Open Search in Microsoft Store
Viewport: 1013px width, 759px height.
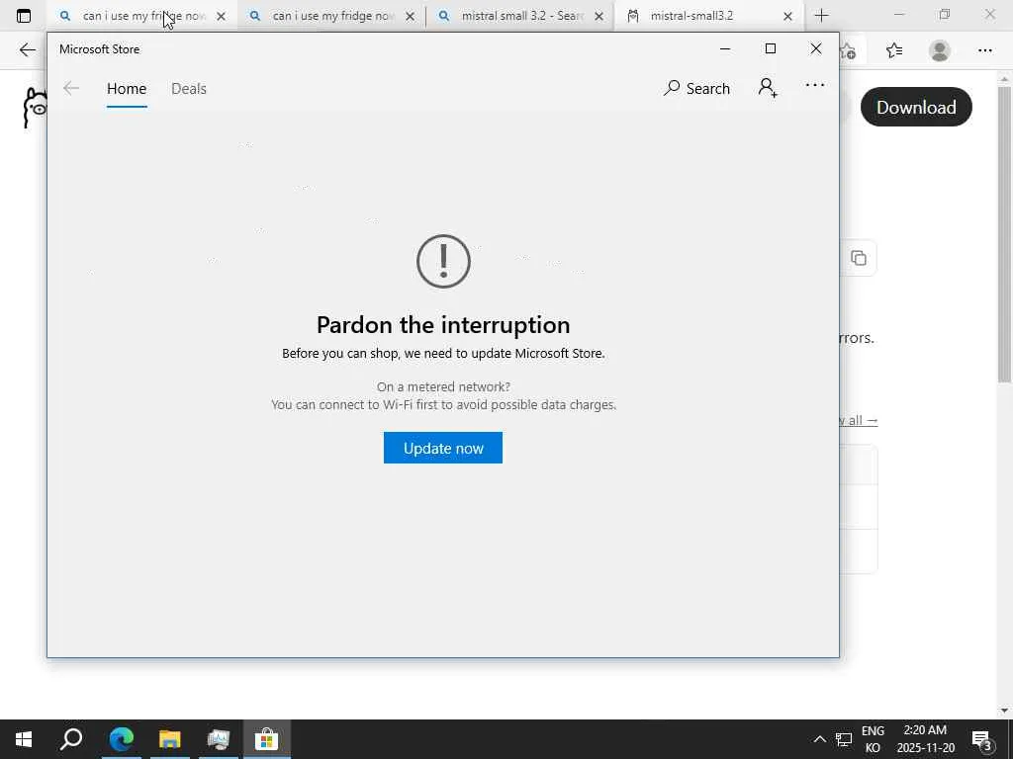[x=696, y=88]
